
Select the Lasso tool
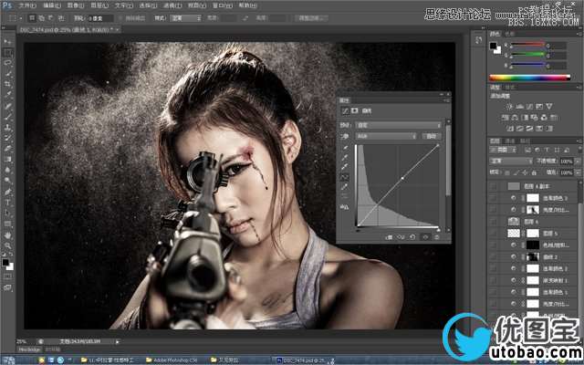point(8,63)
